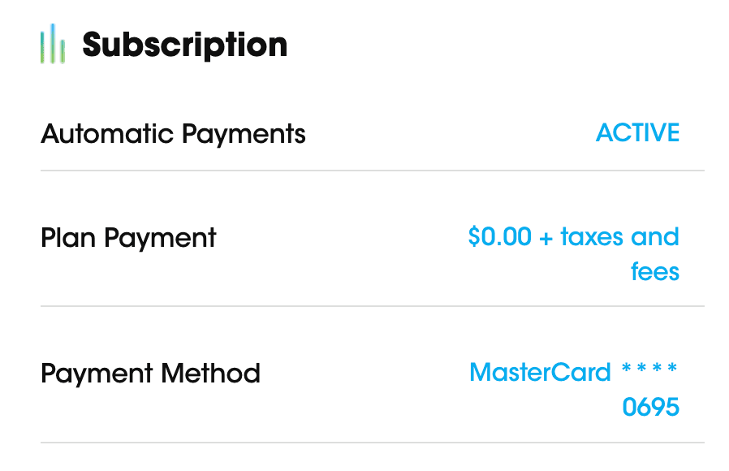The height and width of the screenshot is (471, 729).
Task: Click the word 'Automatic' in first row
Action: pos(106,133)
